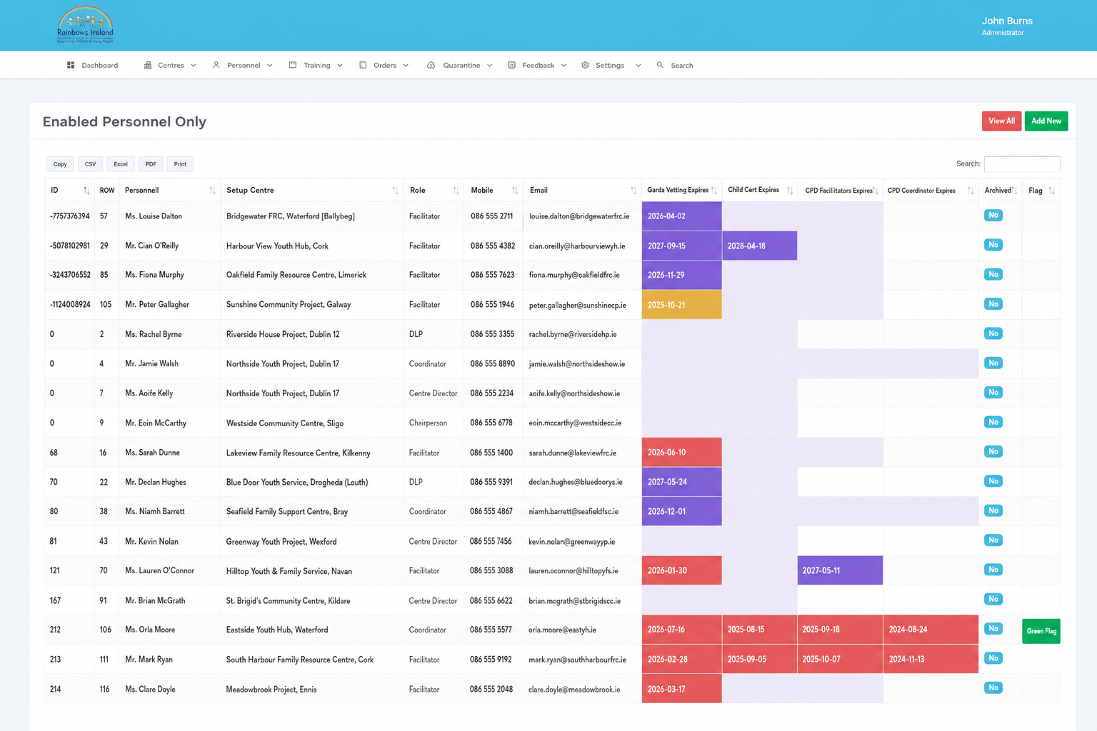Expand the Quarantine menu chevron
Viewport: 1097px width, 731px height.
(489, 66)
